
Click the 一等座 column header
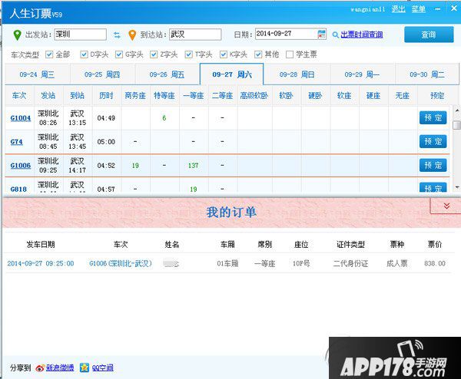194,95
